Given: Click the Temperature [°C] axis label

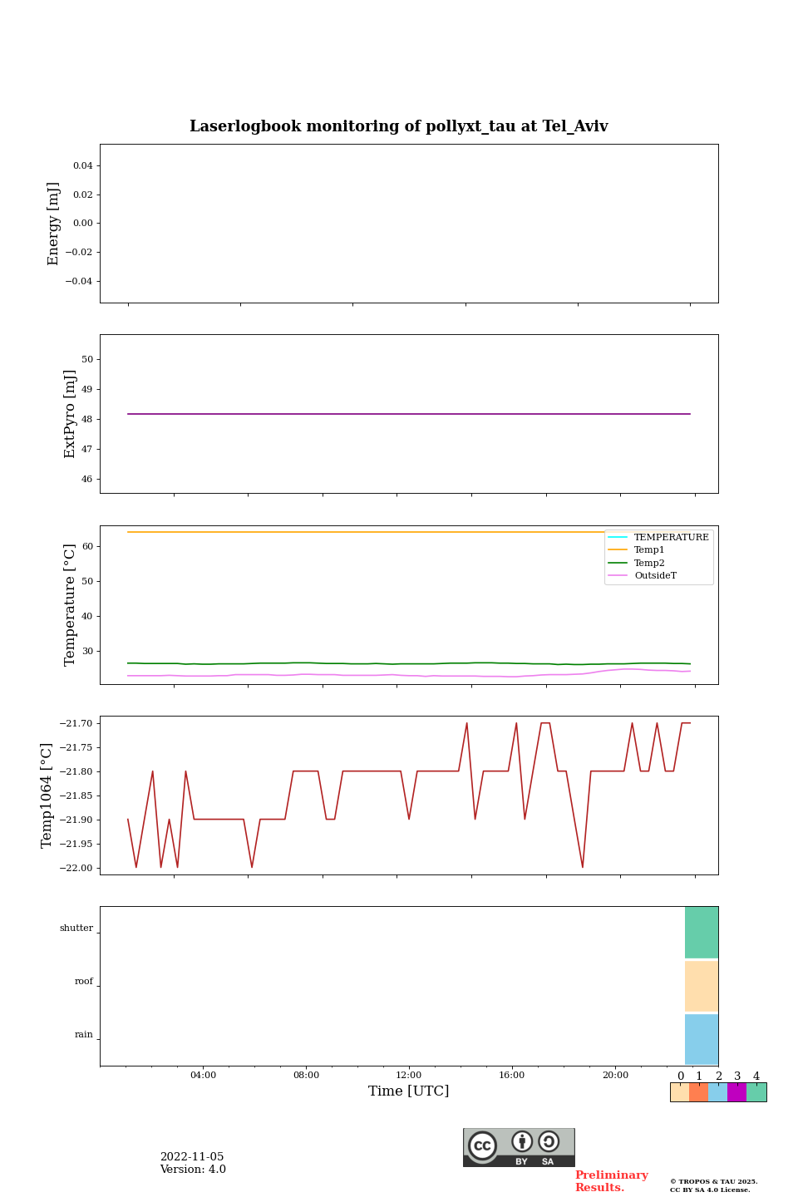Looking at the screenshot, I should [x=70, y=605].
